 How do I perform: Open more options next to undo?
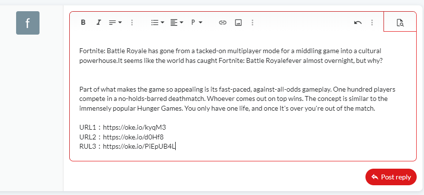pyautogui.click(x=372, y=22)
